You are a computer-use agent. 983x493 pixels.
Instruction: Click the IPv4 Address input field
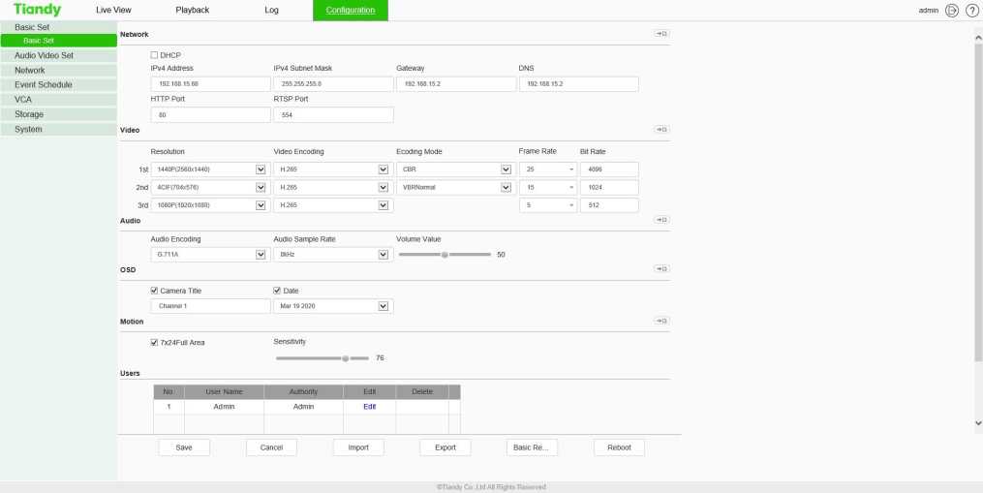(210, 84)
